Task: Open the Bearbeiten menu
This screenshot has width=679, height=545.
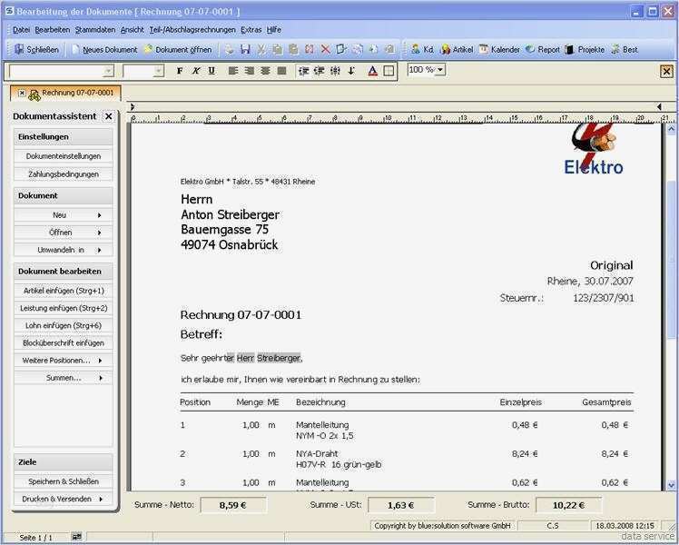Action: pos(53,30)
